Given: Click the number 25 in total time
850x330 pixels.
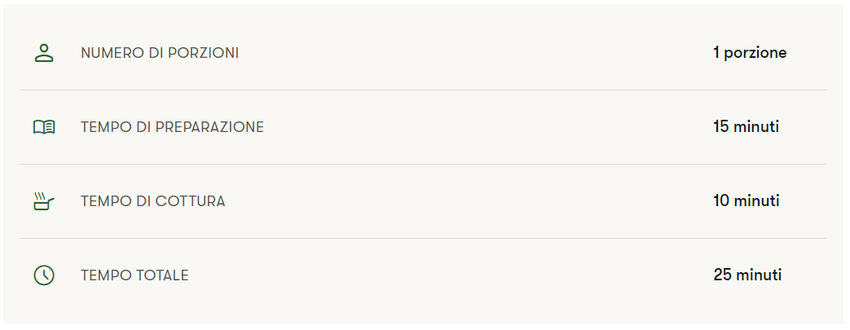Looking at the screenshot, I should (x=723, y=275).
